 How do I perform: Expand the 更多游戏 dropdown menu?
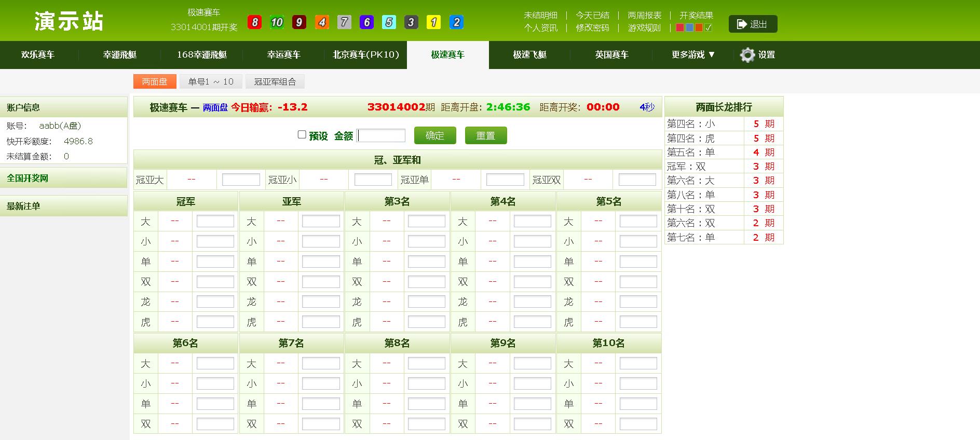pos(693,54)
